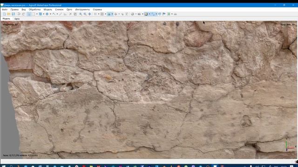
Task: Select the Draw polyline tool
Action: pos(54,14)
